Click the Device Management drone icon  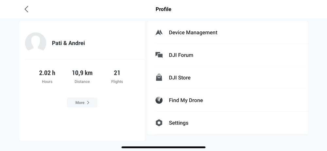pos(159,32)
